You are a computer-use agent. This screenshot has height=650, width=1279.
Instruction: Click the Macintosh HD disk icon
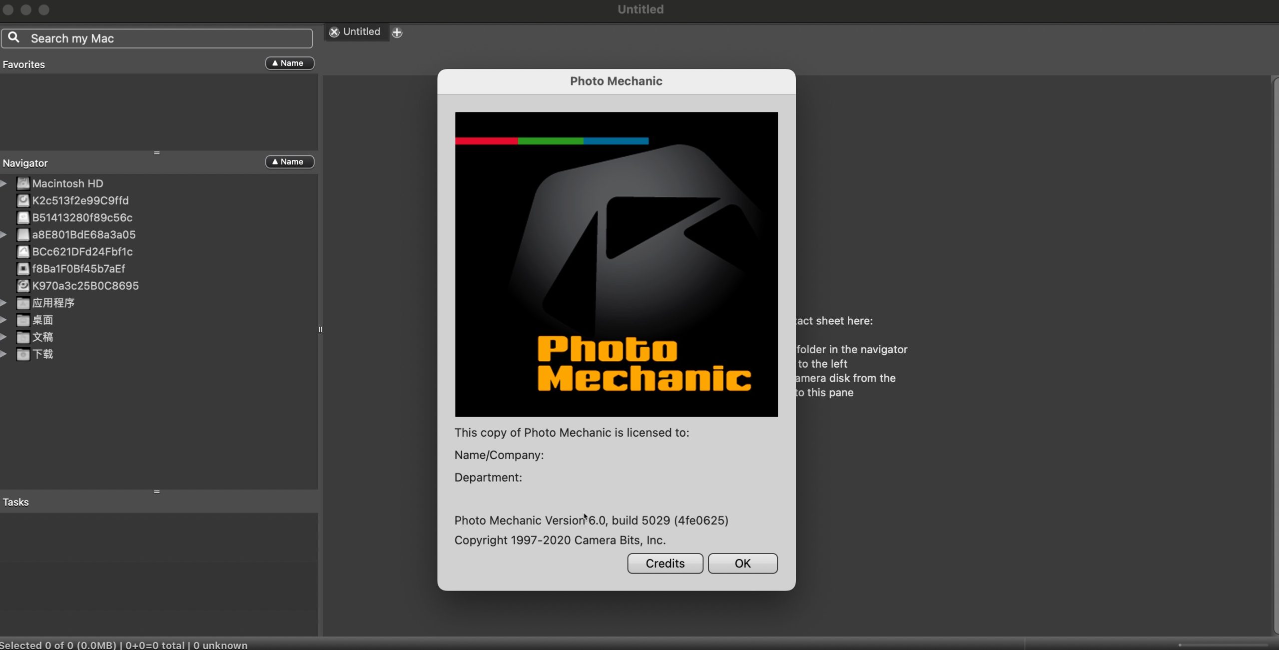[23, 183]
